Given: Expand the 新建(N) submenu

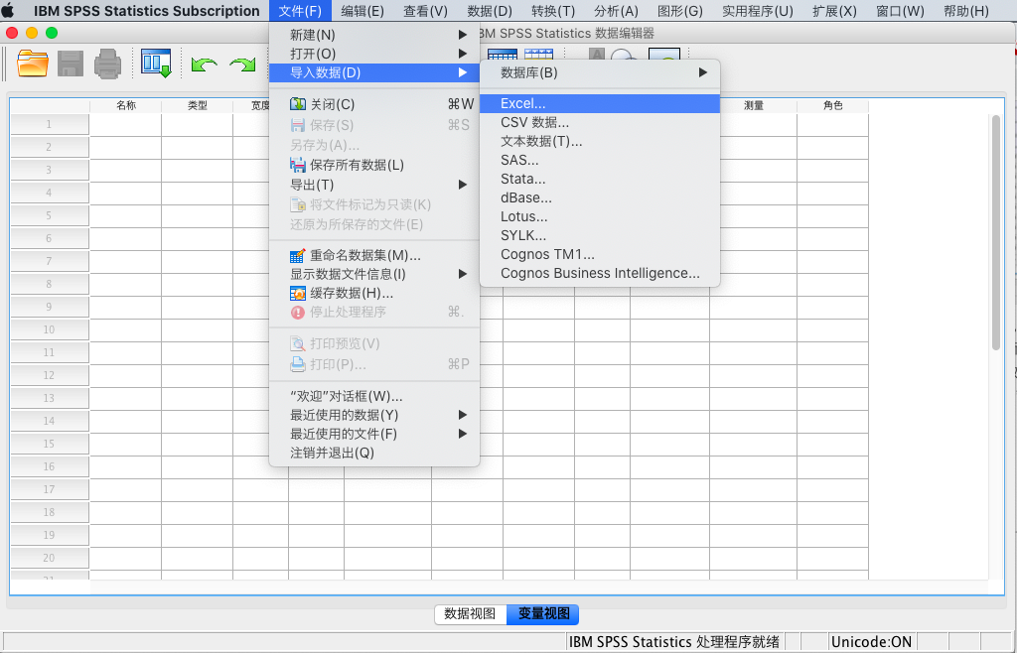Looking at the screenshot, I should coord(374,35).
